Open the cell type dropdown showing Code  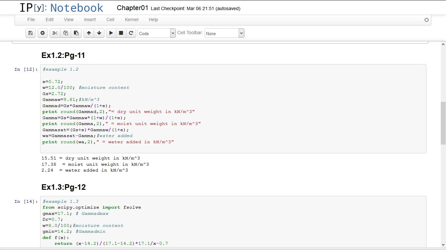pyautogui.click(x=156, y=33)
